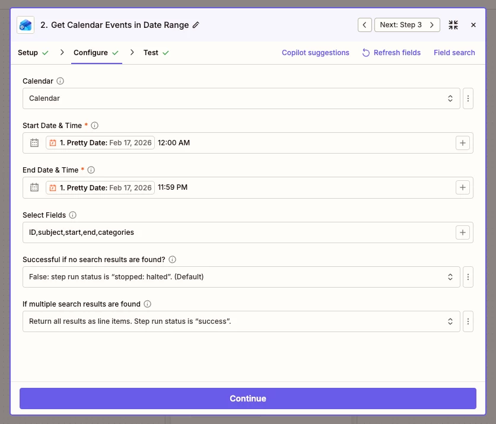Show info for Start Date & Time

coord(94,126)
